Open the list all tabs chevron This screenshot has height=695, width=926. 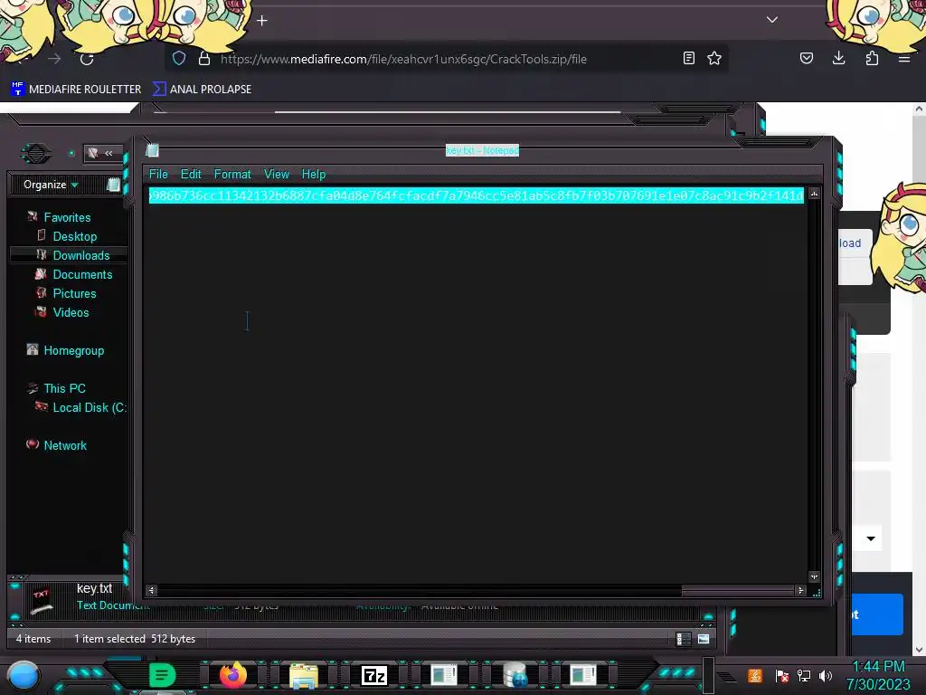(772, 20)
